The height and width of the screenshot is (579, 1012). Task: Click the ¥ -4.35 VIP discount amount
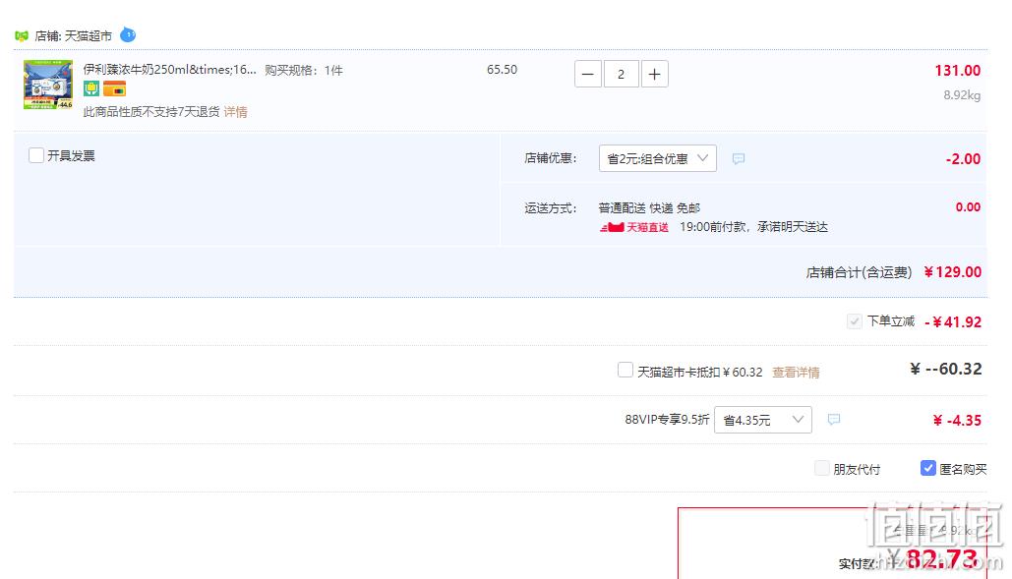tap(957, 421)
